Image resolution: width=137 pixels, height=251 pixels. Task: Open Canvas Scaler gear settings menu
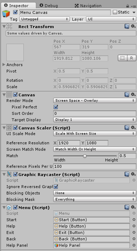click(x=133, y=128)
